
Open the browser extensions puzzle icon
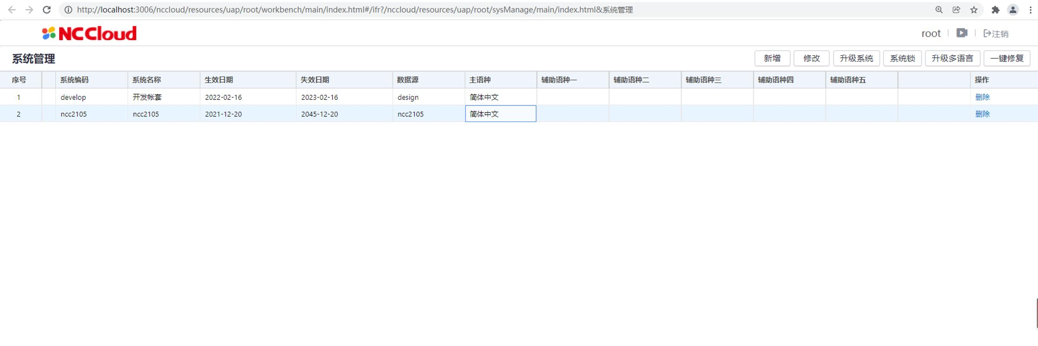tap(996, 10)
